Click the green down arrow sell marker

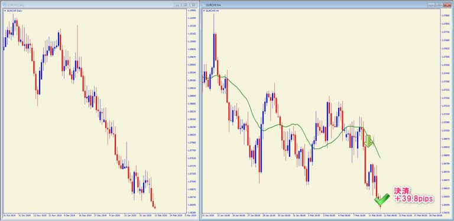tap(368, 141)
